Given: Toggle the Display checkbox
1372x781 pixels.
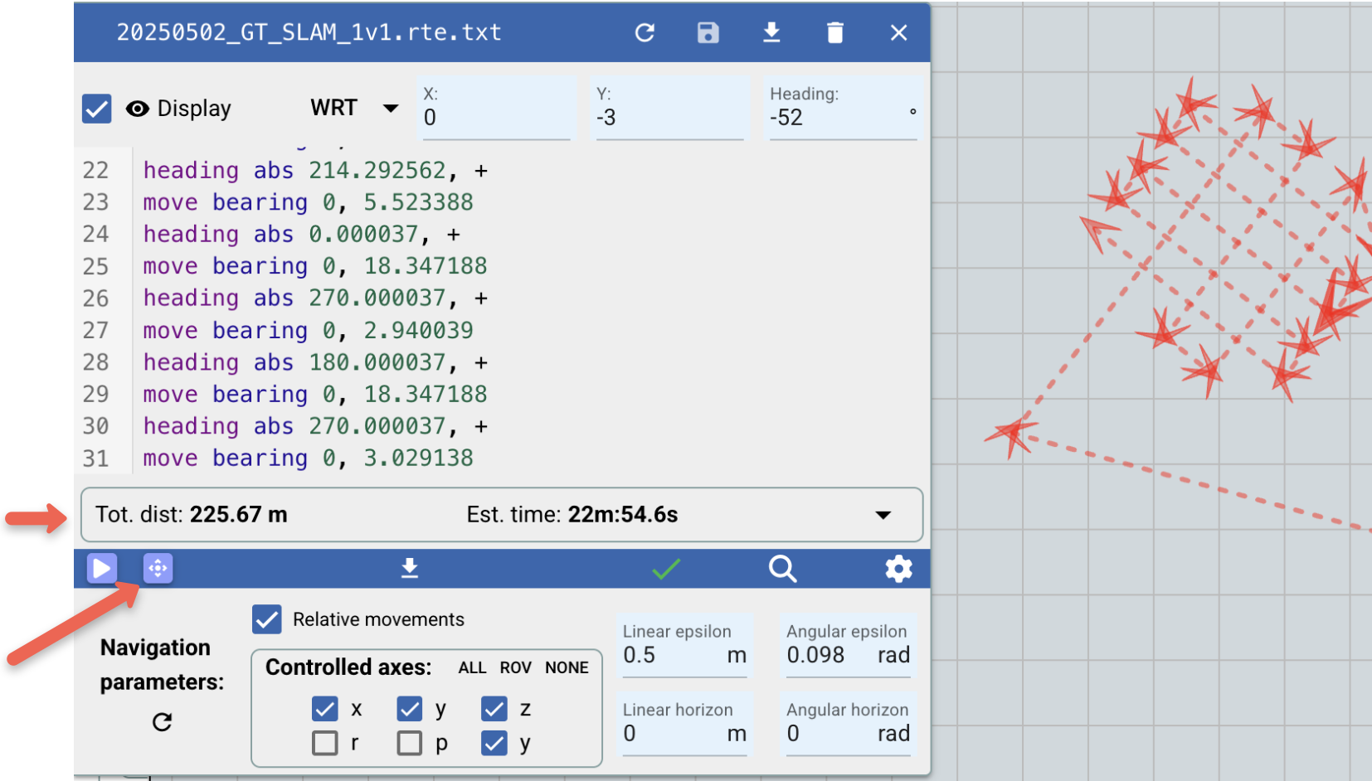Looking at the screenshot, I should pos(97,109).
